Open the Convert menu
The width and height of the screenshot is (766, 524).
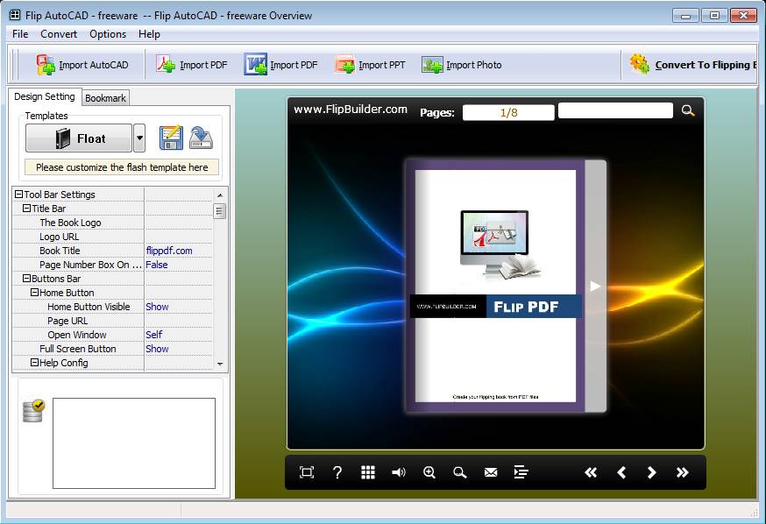click(x=59, y=34)
